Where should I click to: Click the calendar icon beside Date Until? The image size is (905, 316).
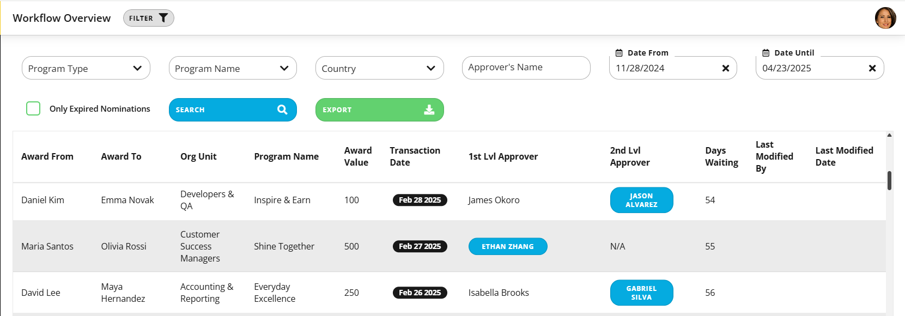[766, 53]
